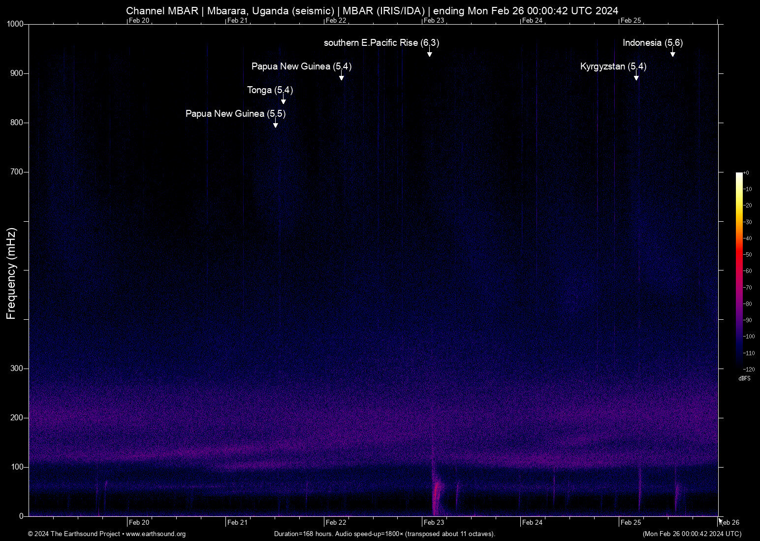Select the Tonga (5.4) arrow marker
The width and height of the screenshot is (760, 541).
(x=283, y=101)
